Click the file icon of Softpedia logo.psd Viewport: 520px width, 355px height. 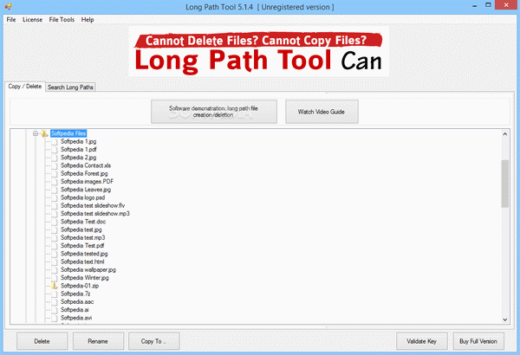click(x=54, y=197)
